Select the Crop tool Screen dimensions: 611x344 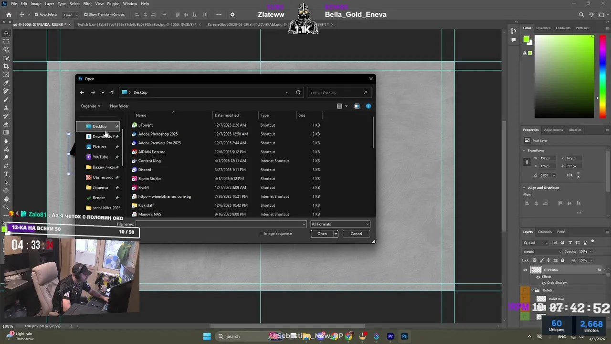click(x=6, y=66)
